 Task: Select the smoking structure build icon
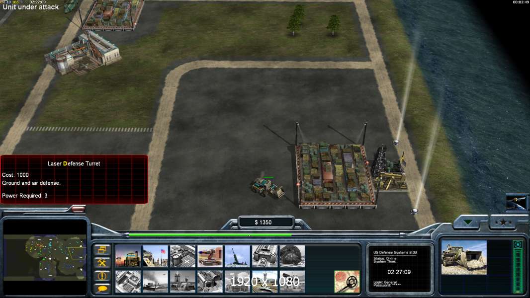155,282
